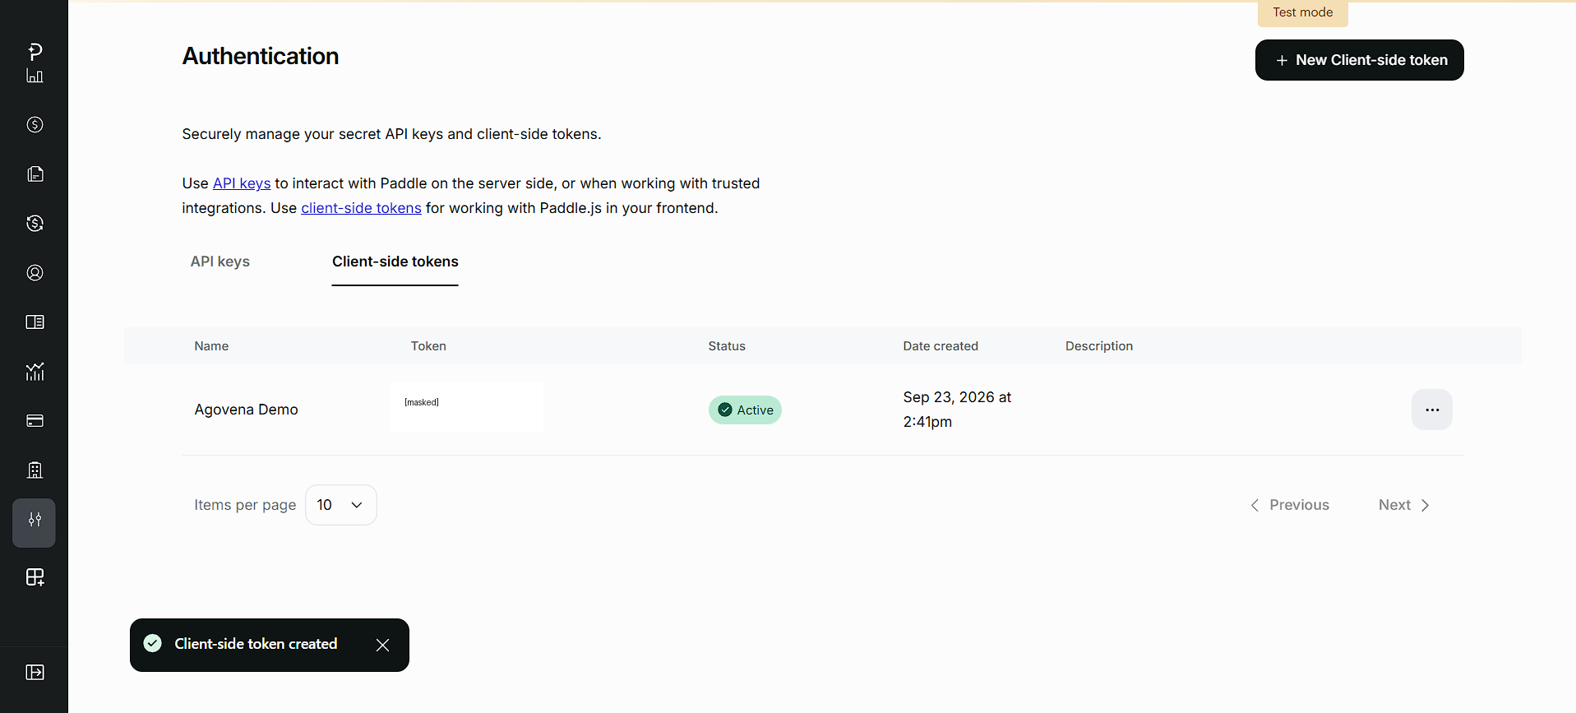
Task: Dismiss the 'Client-side token created' notification
Action: (x=382, y=646)
